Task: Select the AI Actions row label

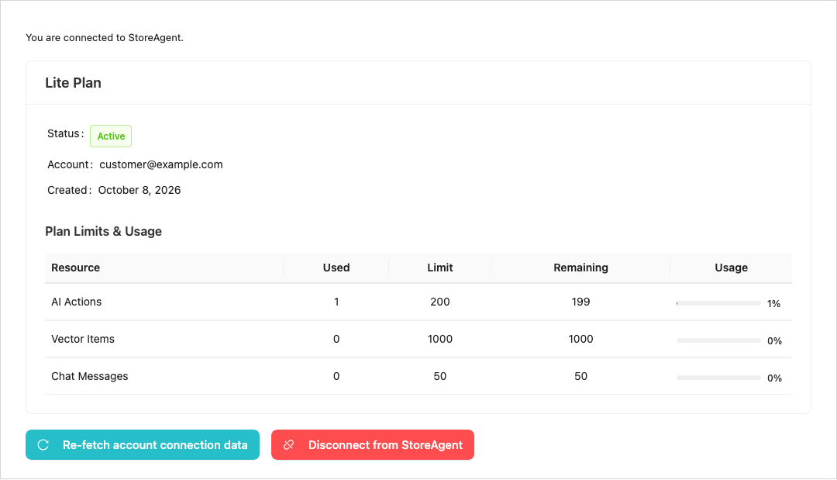Action: 76,302
